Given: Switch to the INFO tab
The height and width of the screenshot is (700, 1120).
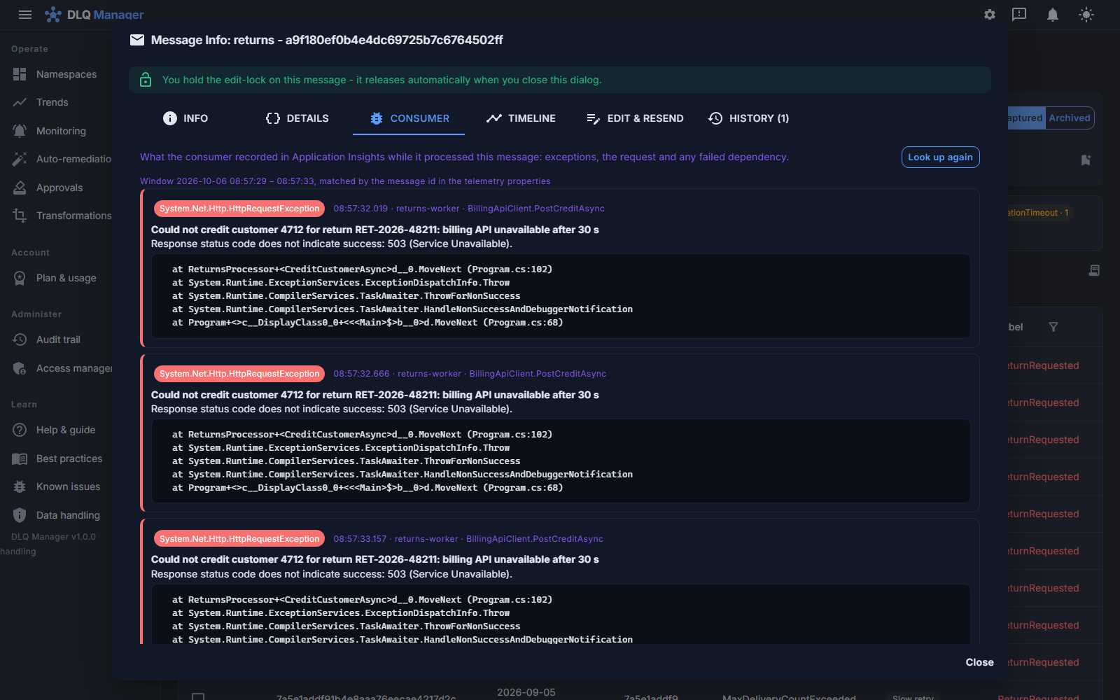Looking at the screenshot, I should (x=185, y=118).
